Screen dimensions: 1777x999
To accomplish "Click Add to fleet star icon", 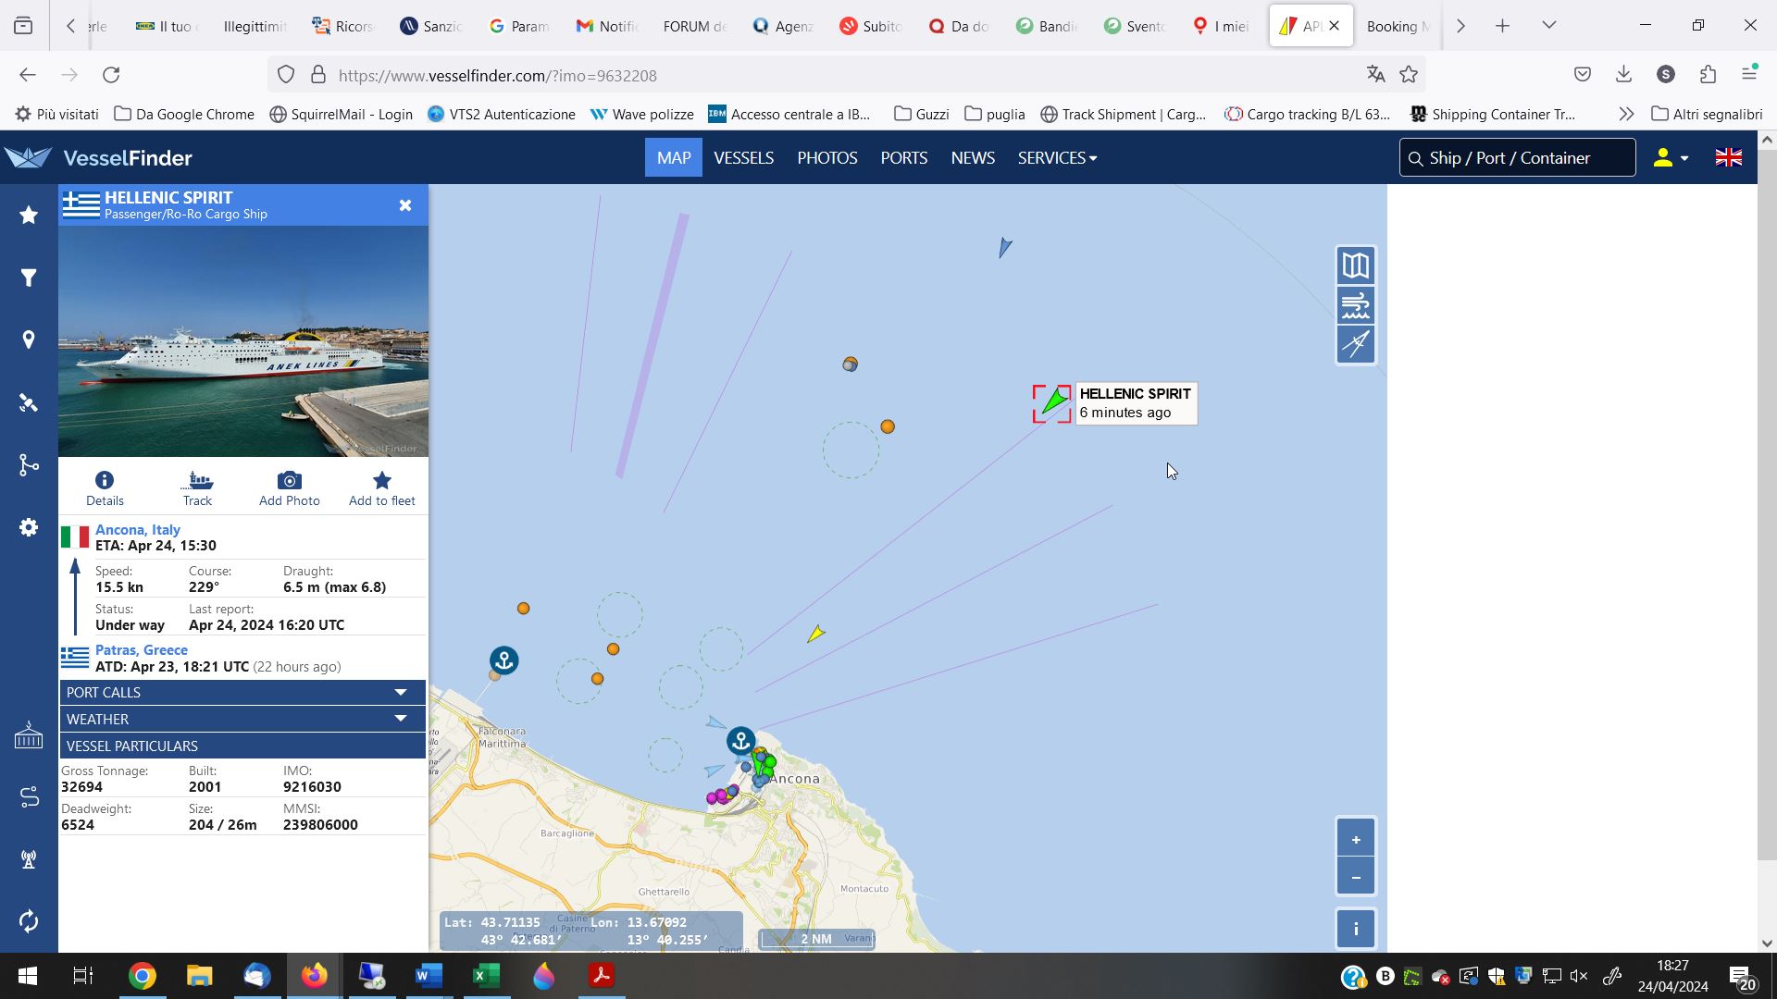I will coord(382,488).
